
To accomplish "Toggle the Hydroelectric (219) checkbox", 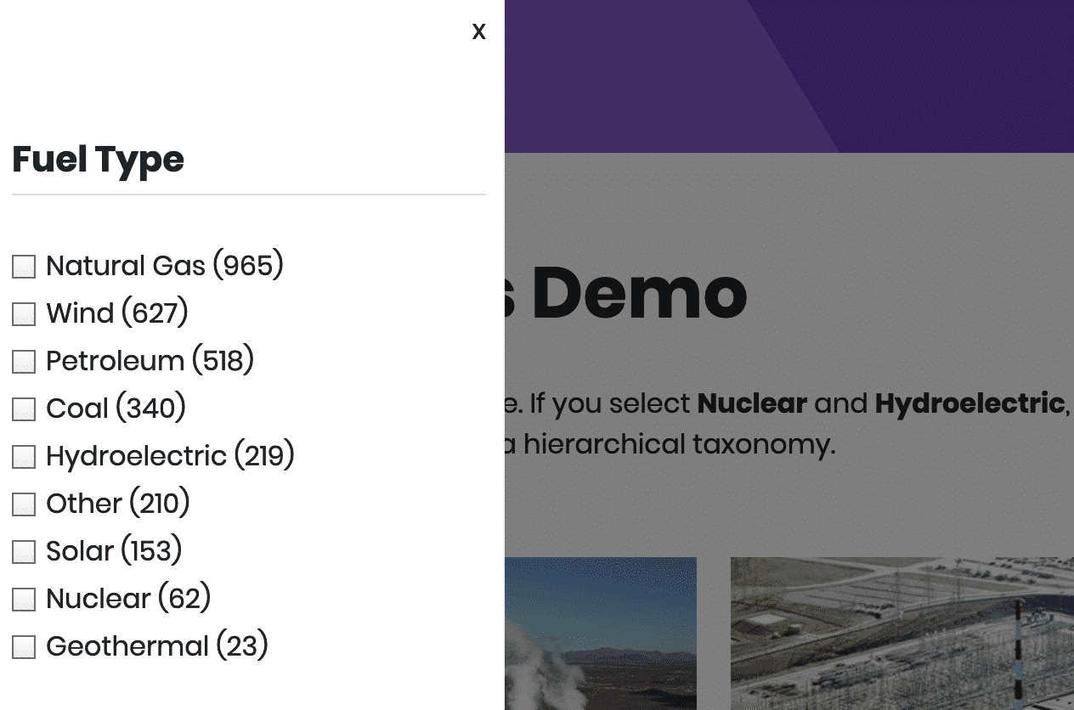I will pyautogui.click(x=24, y=457).
